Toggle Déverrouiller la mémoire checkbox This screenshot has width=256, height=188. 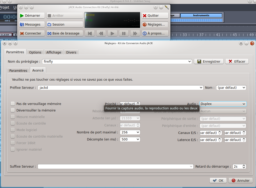[13, 110]
